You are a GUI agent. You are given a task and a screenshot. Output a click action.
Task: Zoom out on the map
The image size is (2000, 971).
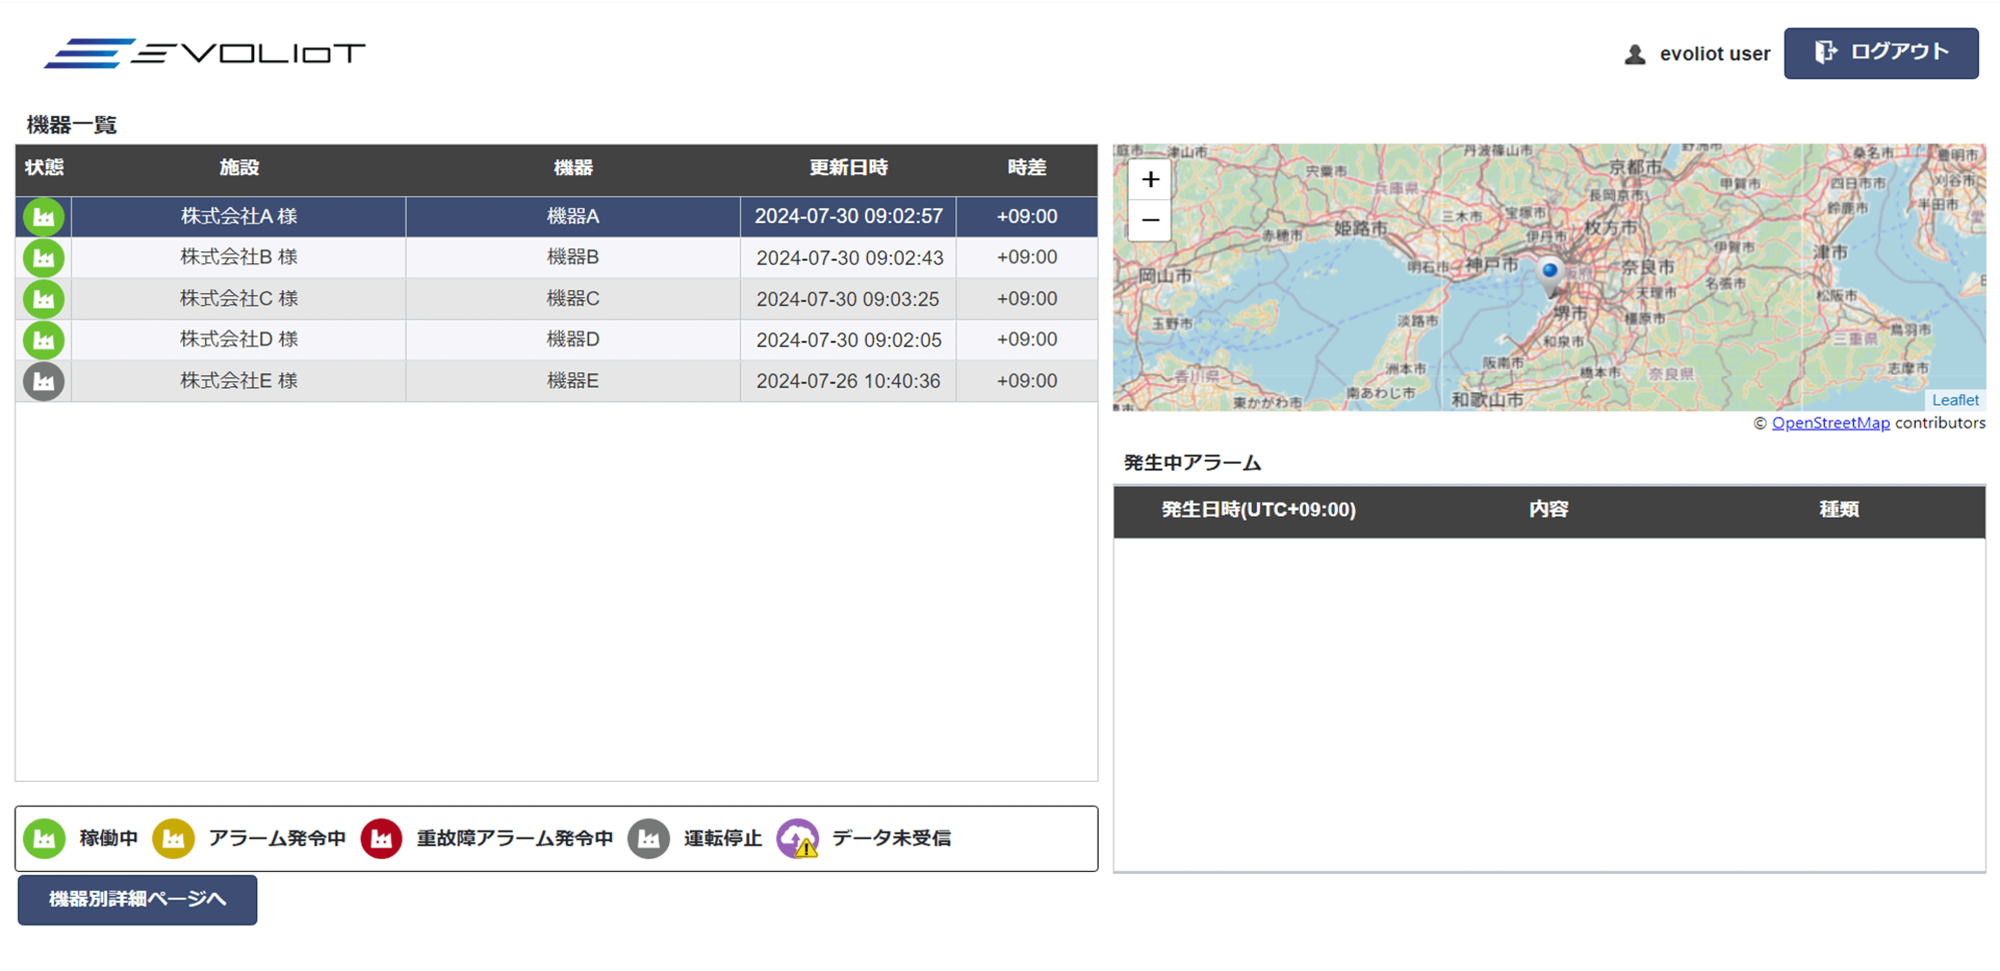click(x=1150, y=220)
